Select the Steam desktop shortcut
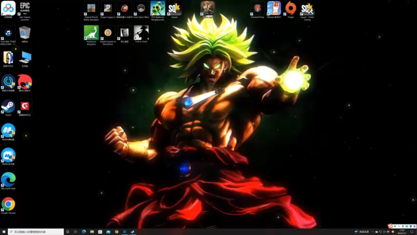This screenshot has height=235, width=417. pyautogui.click(x=8, y=108)
